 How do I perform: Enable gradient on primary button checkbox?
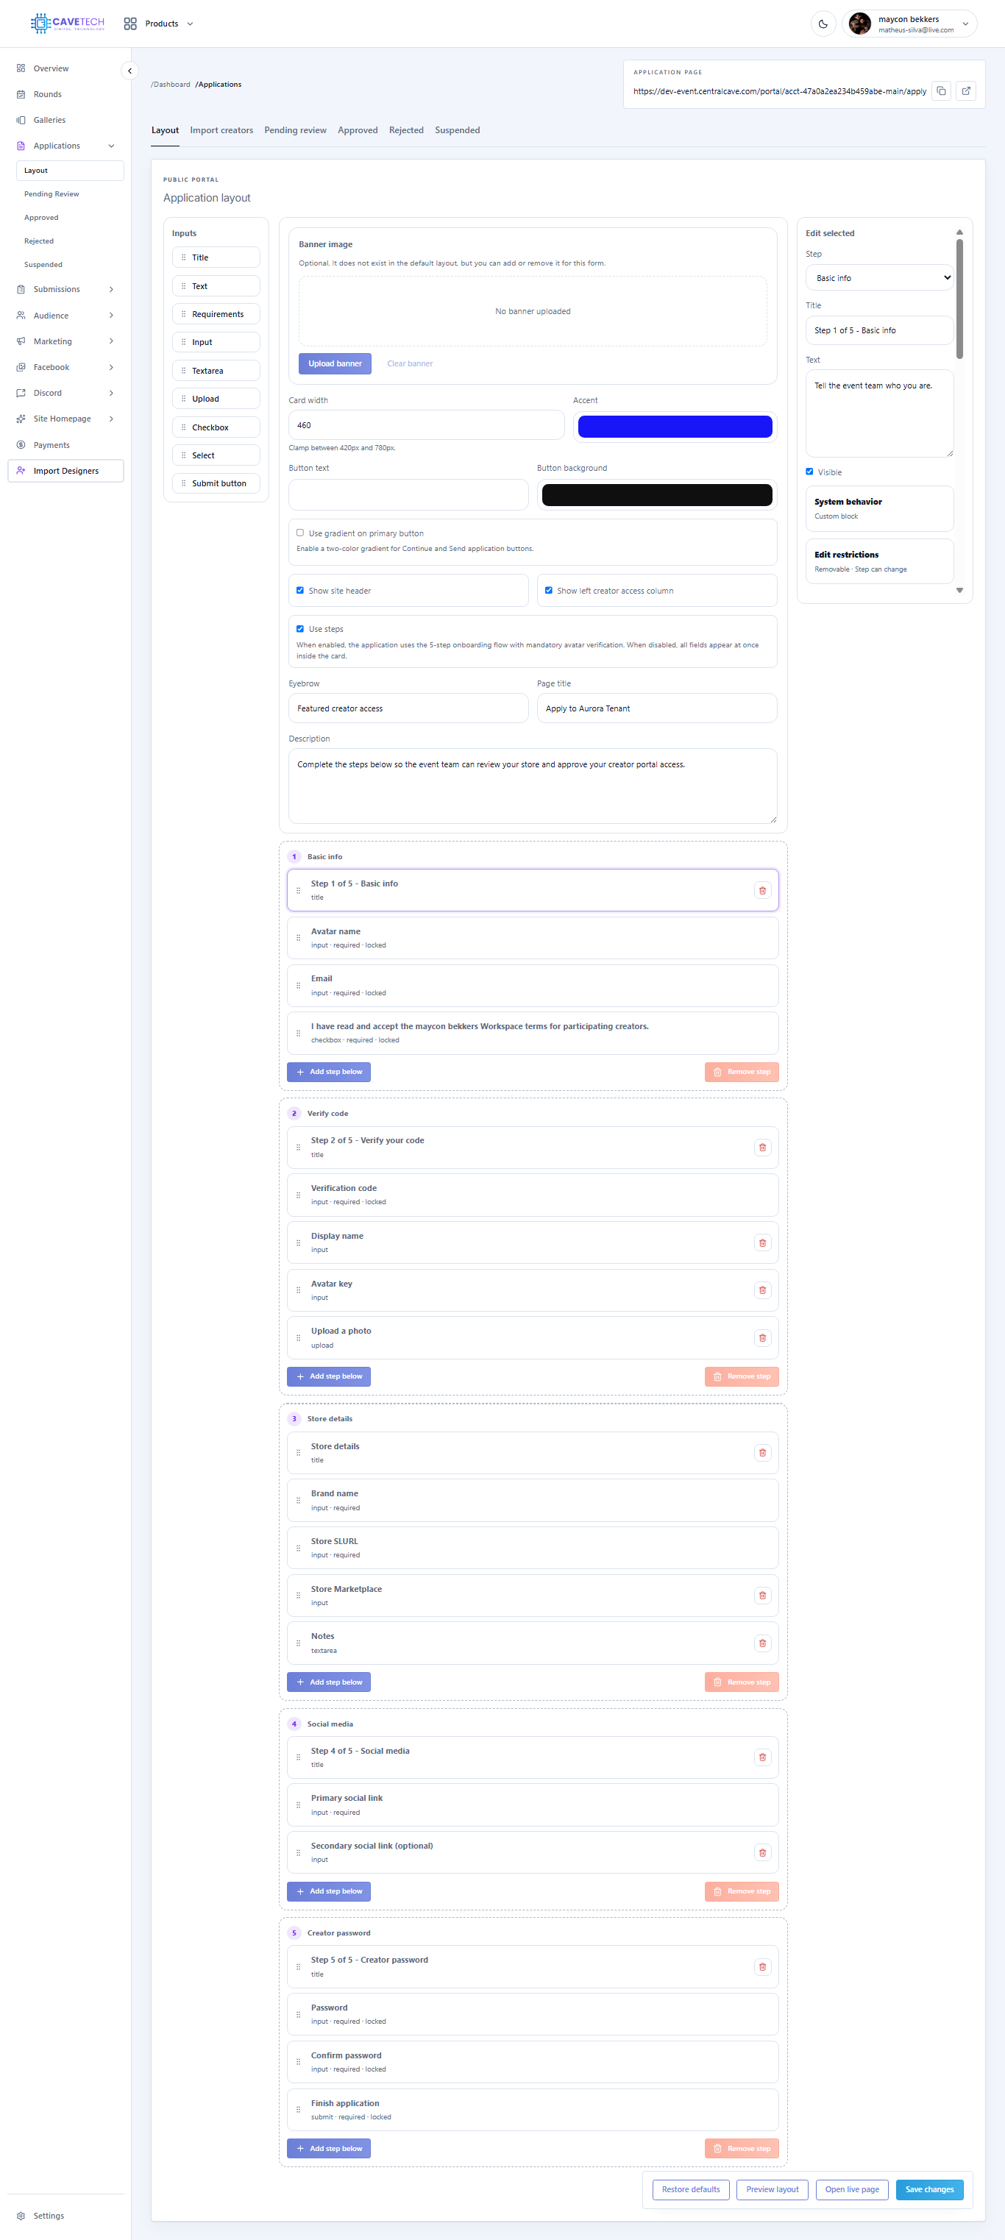(300, 533)
